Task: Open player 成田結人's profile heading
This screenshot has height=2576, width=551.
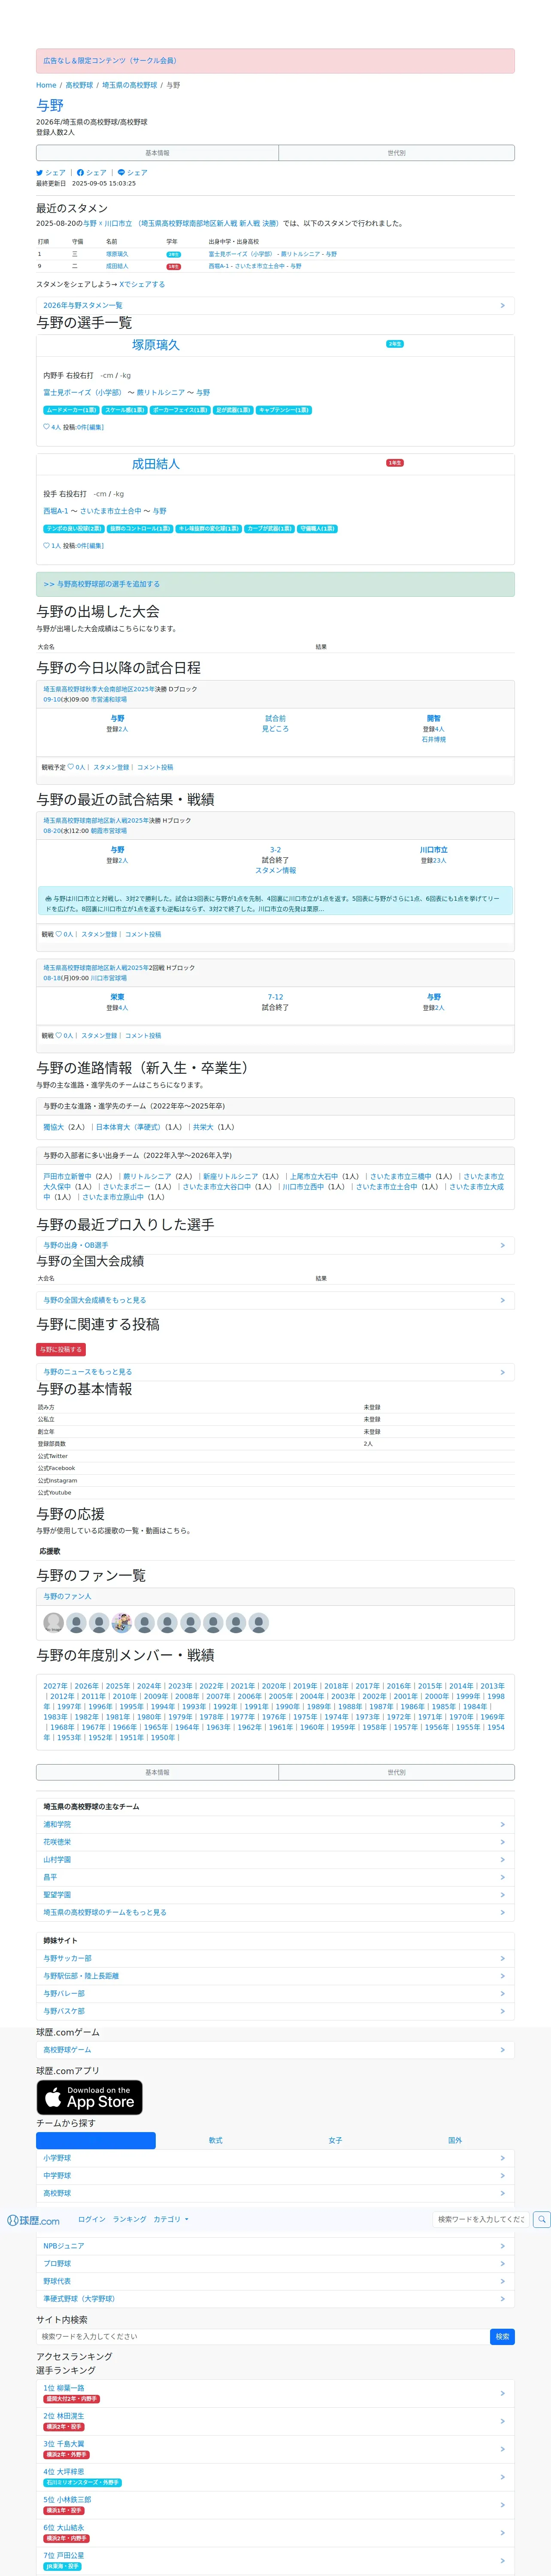Action: 156,464
